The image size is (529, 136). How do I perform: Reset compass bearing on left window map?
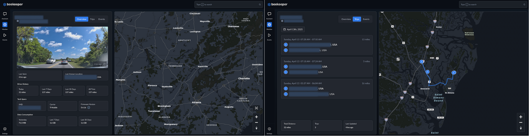pyautogui.click(x=256, y=128)
